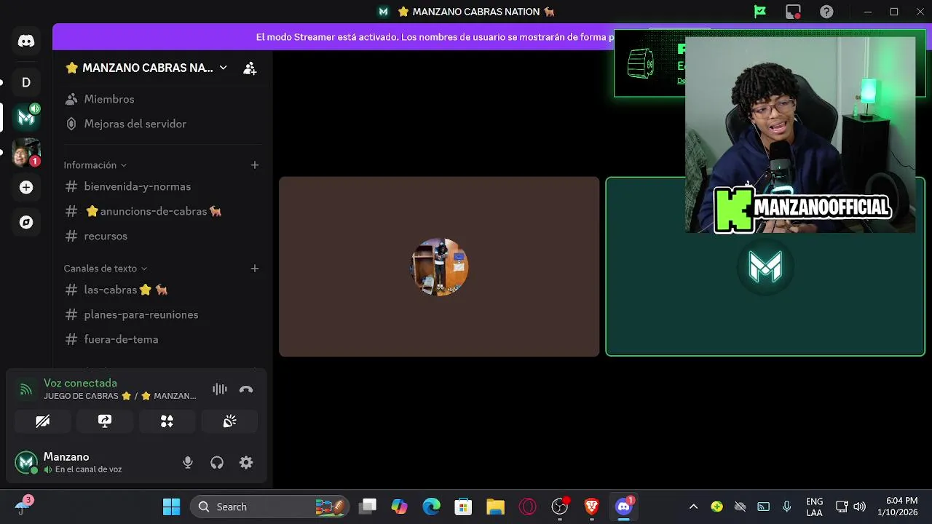Click the brown participant video tile

[x=439, y=266]
